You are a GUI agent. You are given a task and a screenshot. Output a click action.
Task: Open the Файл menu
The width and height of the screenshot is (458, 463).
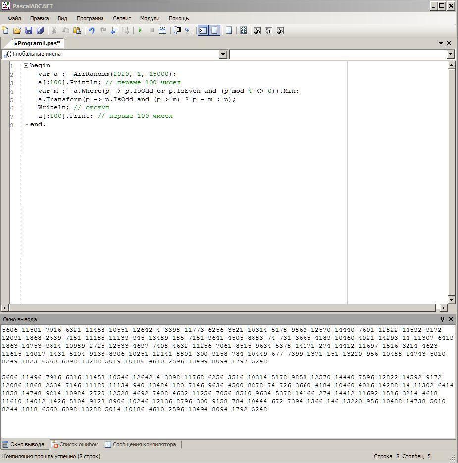pos(14,18)
